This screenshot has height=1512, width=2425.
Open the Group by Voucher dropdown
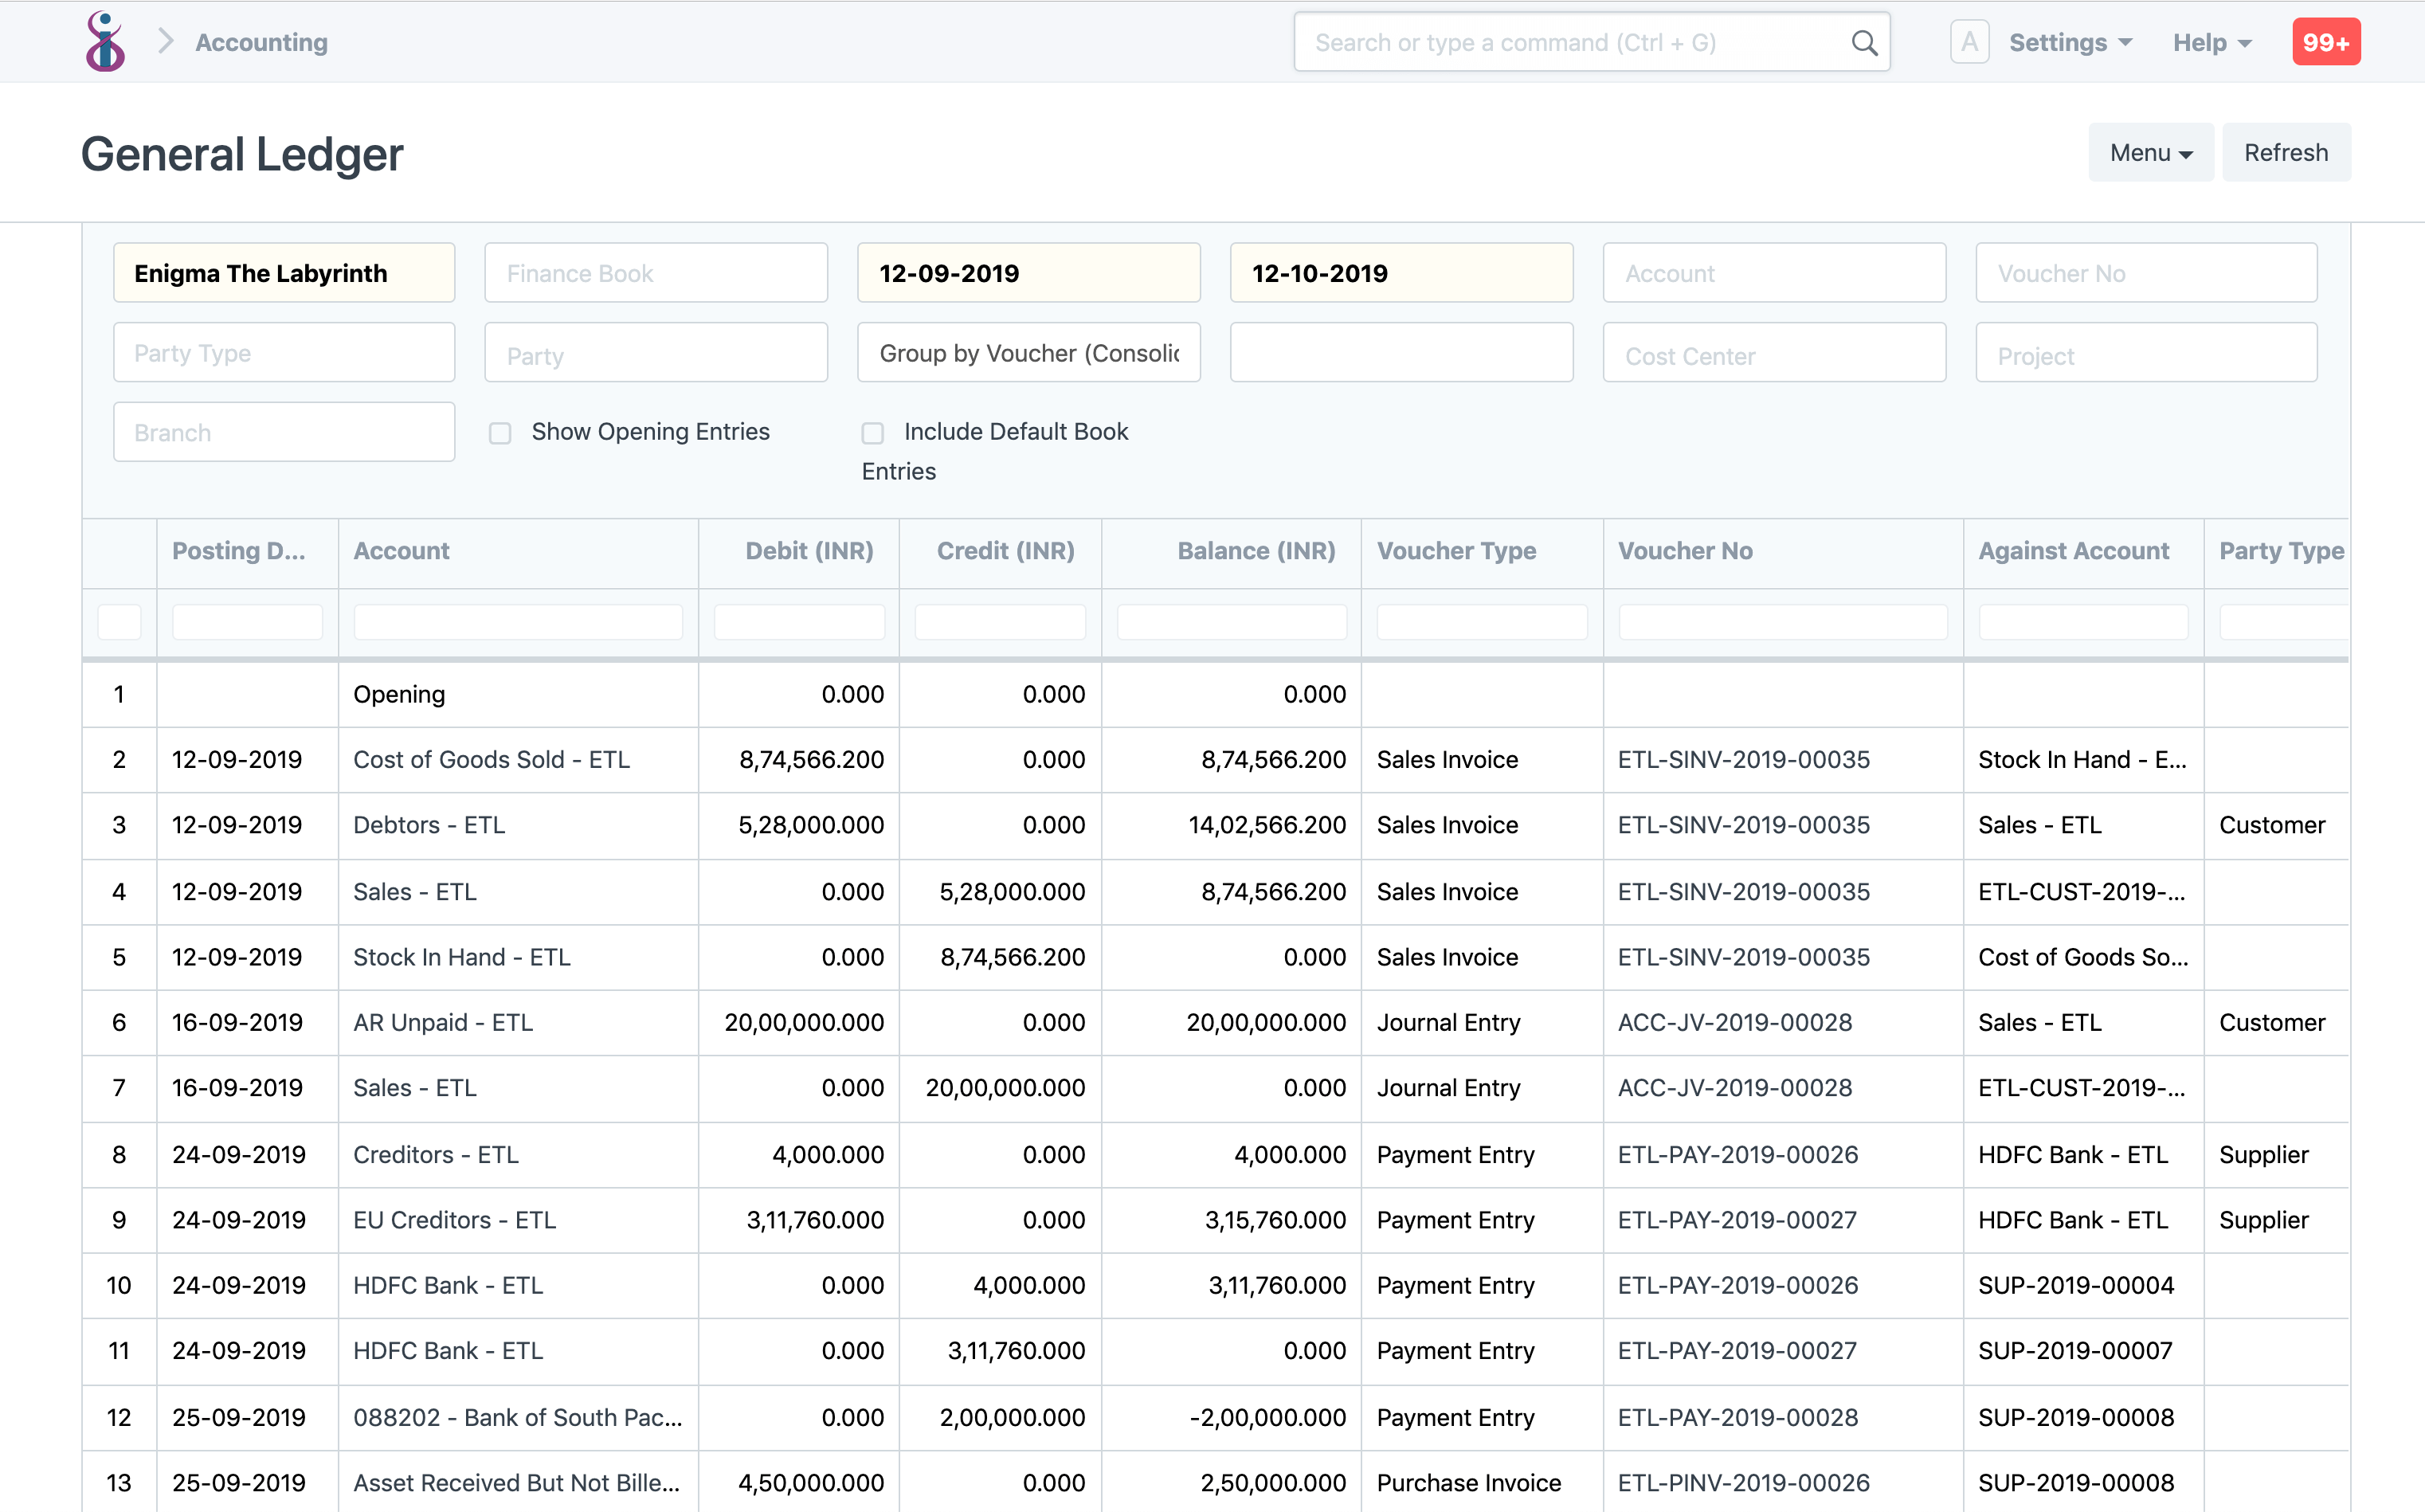1028,352
